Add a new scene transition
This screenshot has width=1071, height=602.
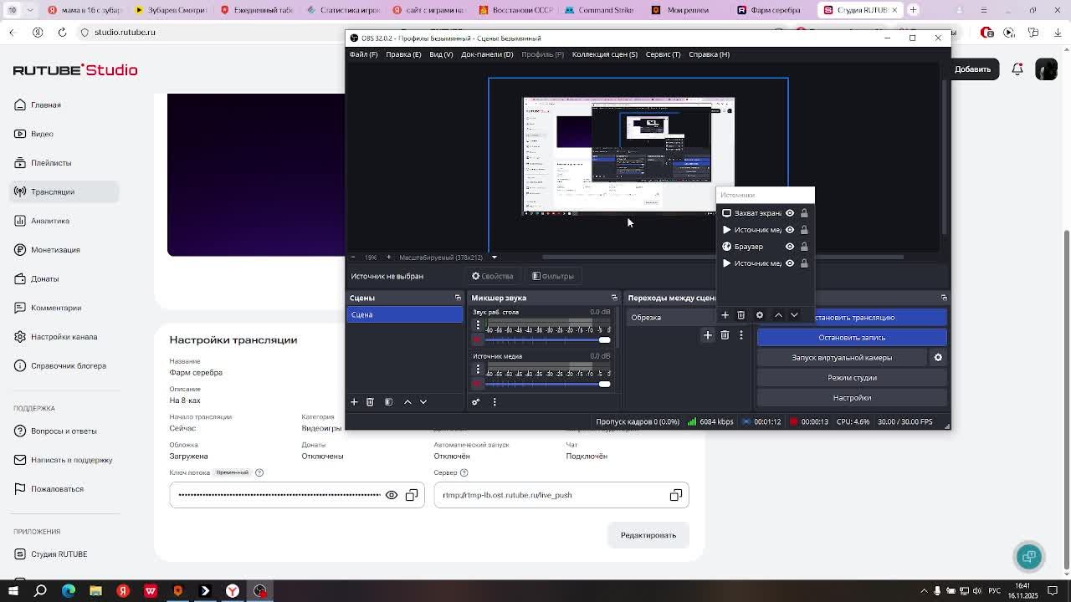(708, 335)
